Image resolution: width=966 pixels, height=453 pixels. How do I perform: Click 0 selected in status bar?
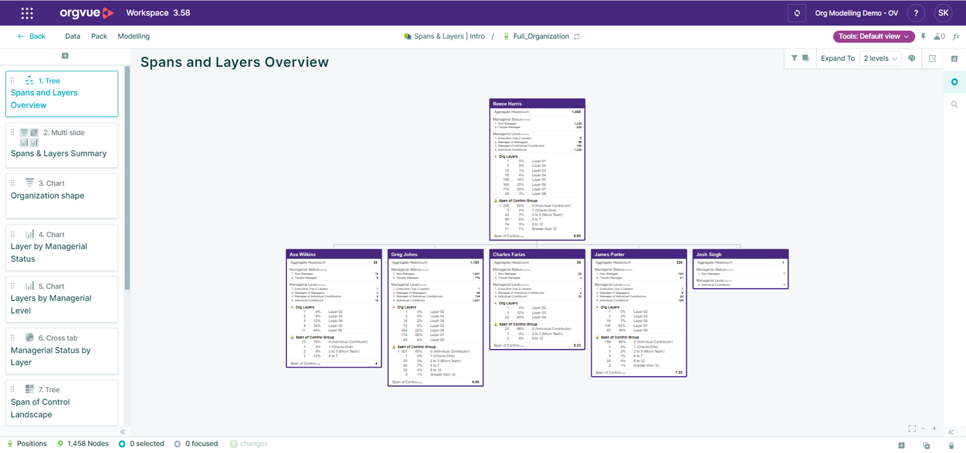click(x=142, y=444)
